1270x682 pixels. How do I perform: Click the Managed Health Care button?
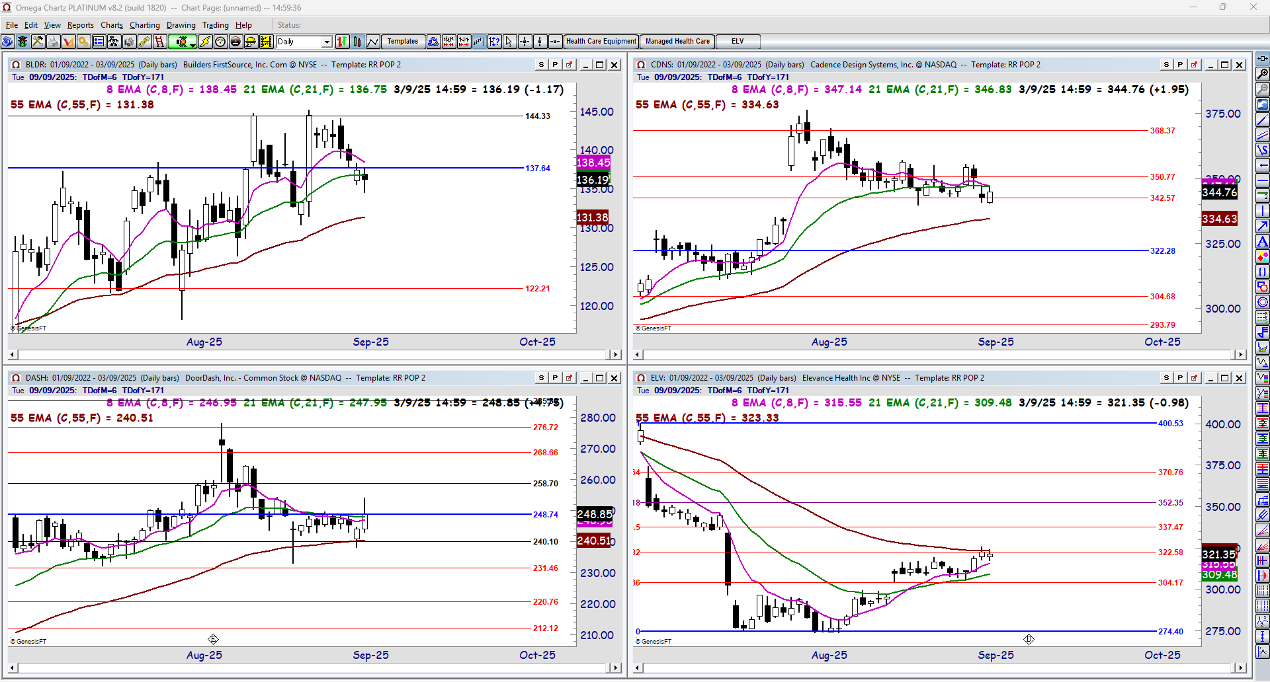coord(677,42)
